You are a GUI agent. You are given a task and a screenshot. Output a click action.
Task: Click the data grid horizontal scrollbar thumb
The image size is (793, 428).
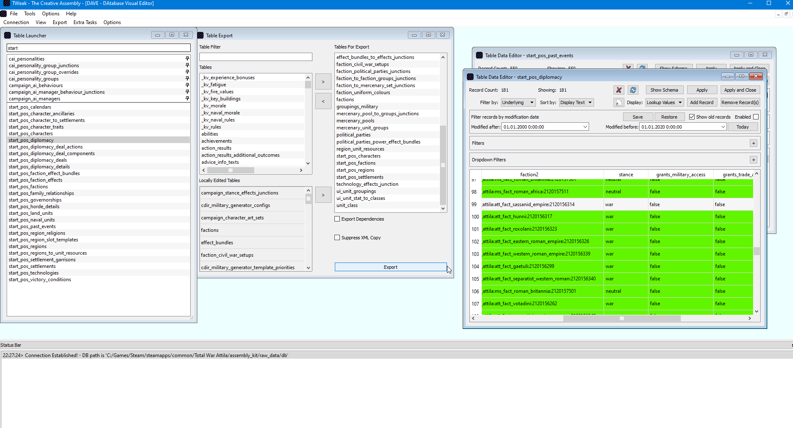[621, 319]
